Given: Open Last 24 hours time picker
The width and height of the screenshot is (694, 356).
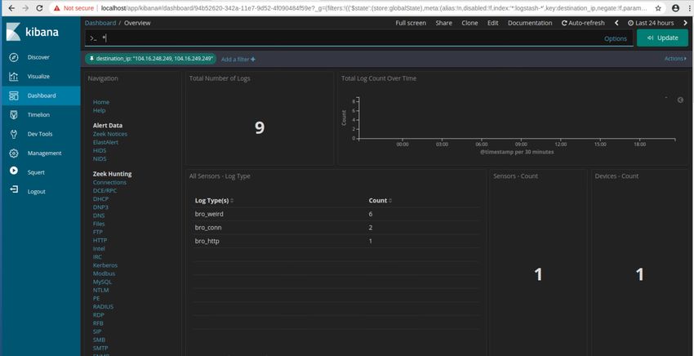Looking at the screenshot, I should [x=651, y=23].
